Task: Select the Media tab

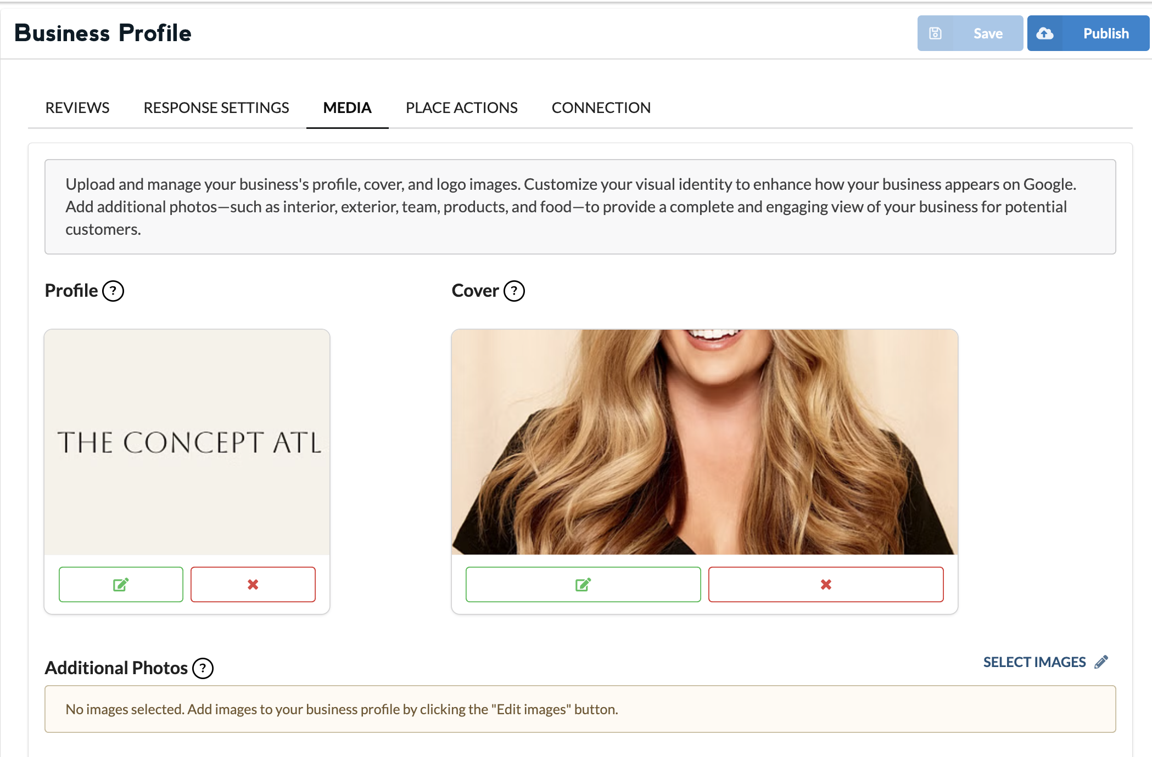Action: (347, 108)
